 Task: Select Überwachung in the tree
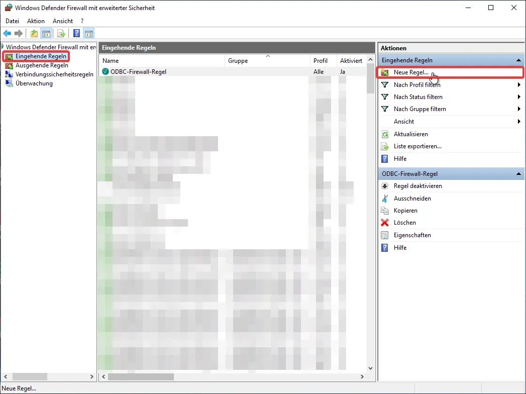click(34, 83)
